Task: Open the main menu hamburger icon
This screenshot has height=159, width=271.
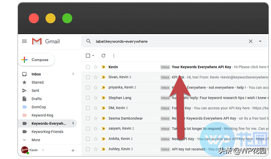Action: click(x=24, y=41)
